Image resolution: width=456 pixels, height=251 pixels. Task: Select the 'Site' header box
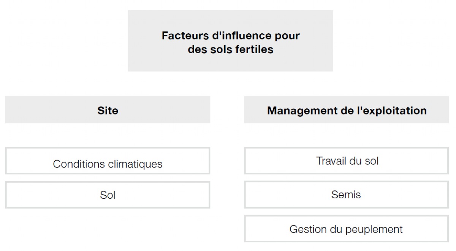pos(108,110)
